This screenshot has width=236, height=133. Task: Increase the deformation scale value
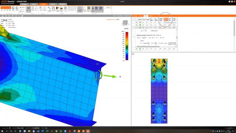[111, 7]
